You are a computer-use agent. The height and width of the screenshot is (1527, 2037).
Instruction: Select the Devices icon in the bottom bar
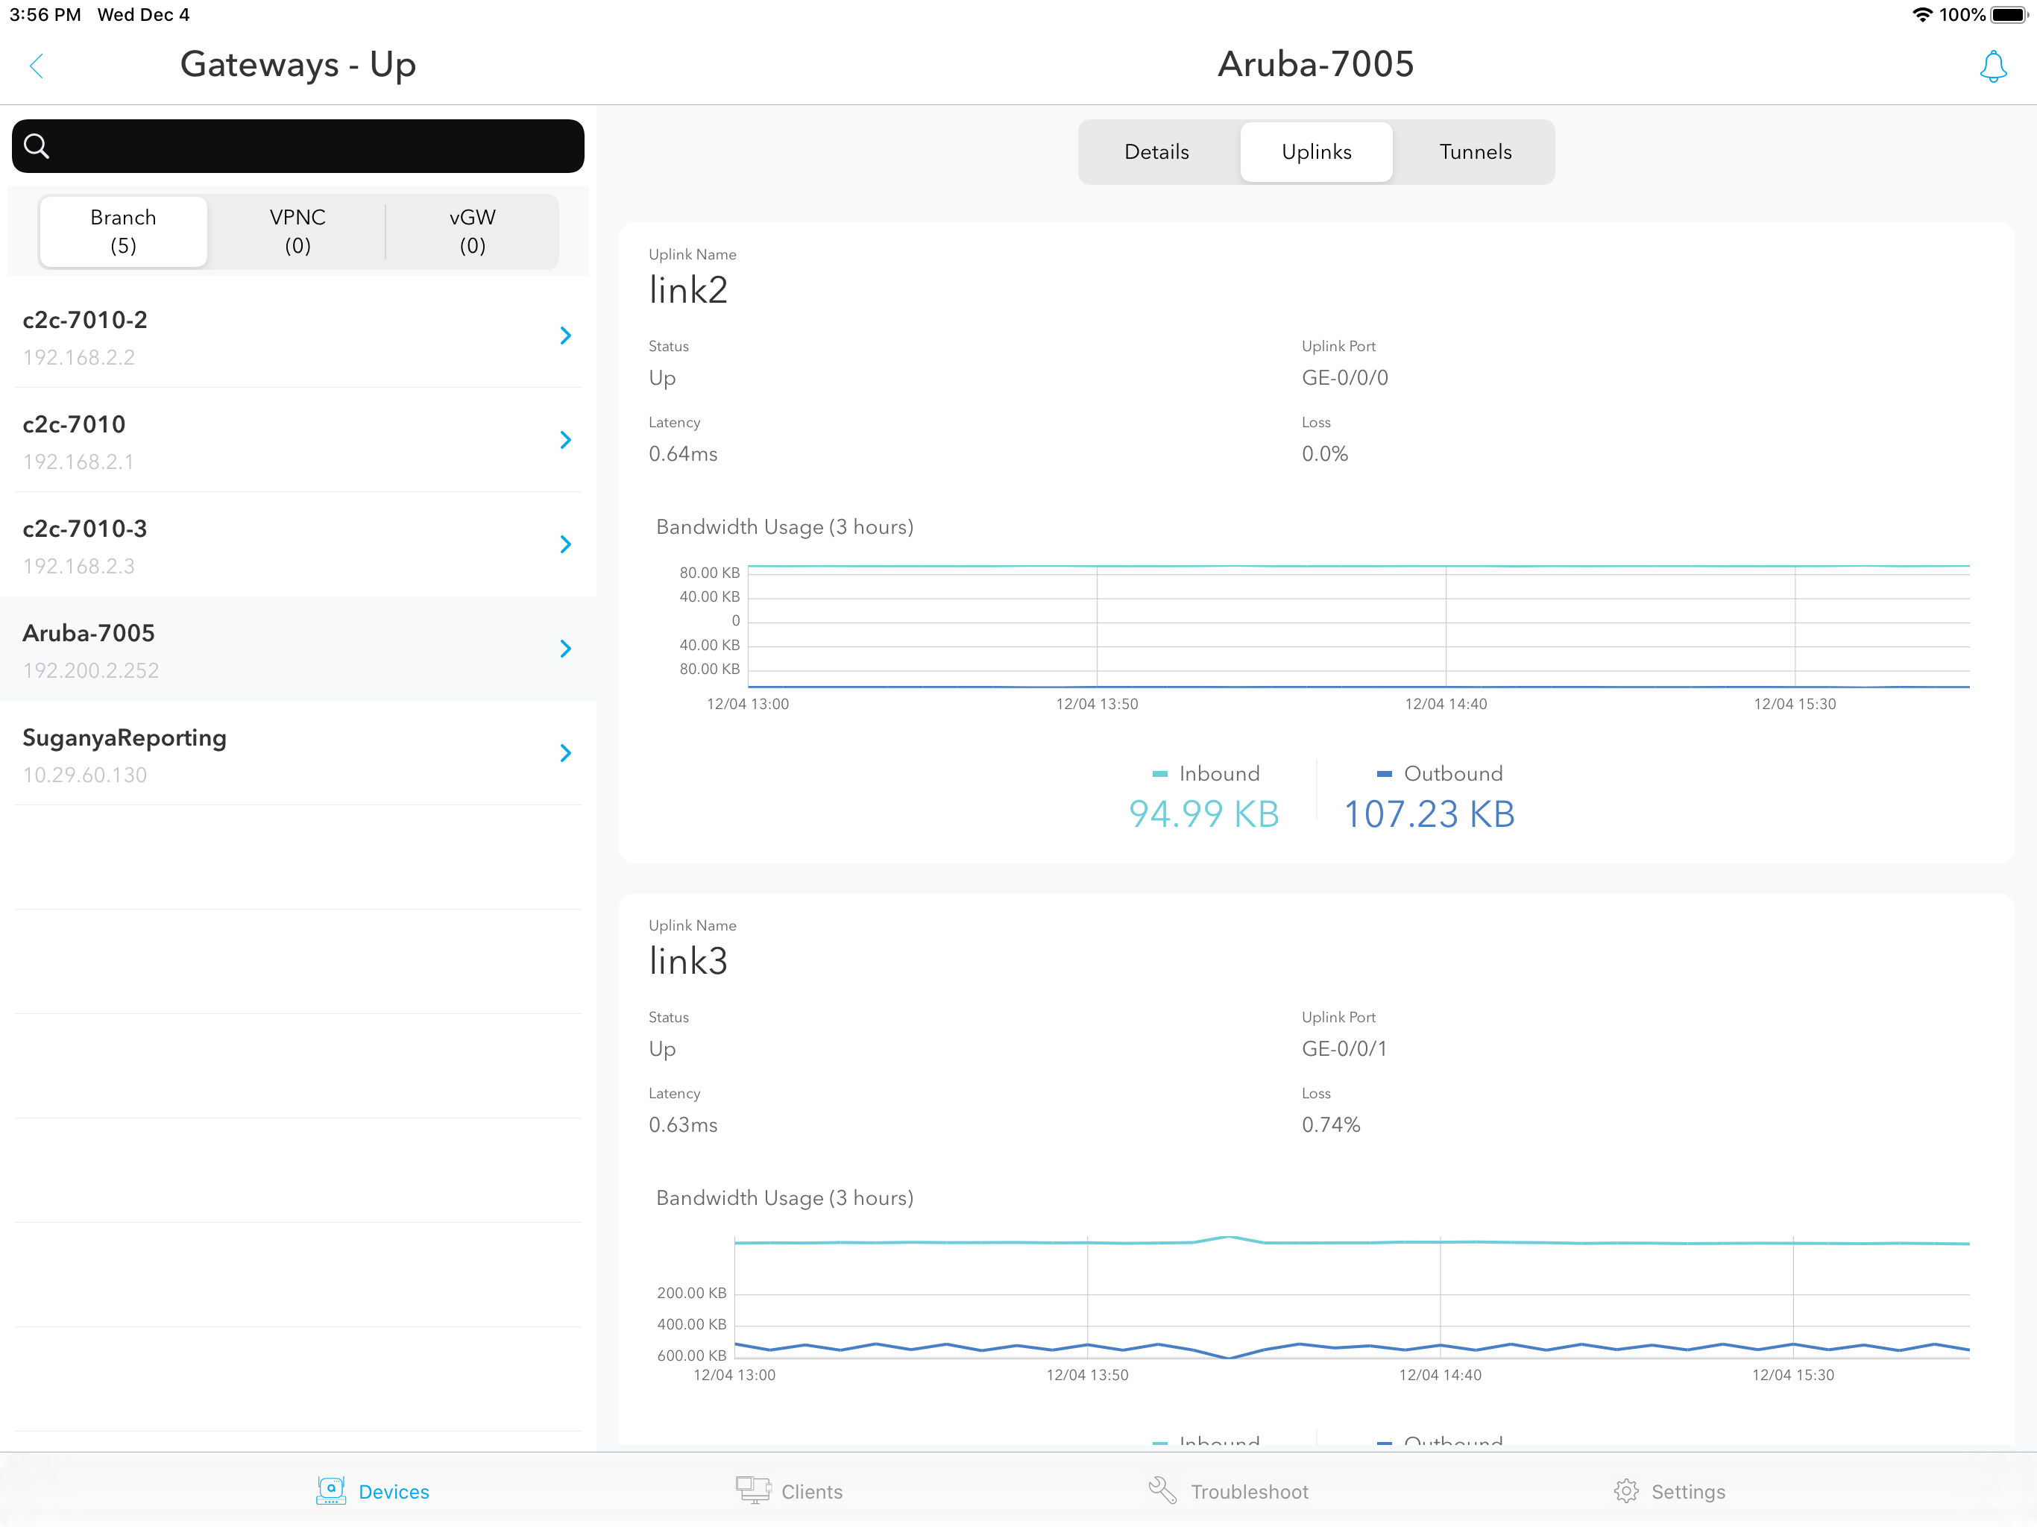pyautogui.click(x=330, y=1490)
